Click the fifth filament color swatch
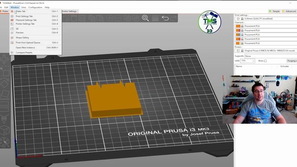The width and height of the screenshot is (297, 167). click(x=238, y=43)
